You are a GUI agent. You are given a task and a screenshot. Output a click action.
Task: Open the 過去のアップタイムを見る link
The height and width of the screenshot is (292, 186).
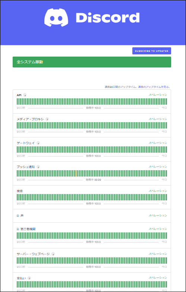click(154, 87)
